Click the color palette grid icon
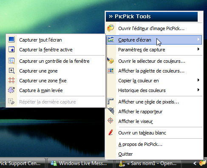The width and height of the screenshot is (207, 168). coord(111,71)
